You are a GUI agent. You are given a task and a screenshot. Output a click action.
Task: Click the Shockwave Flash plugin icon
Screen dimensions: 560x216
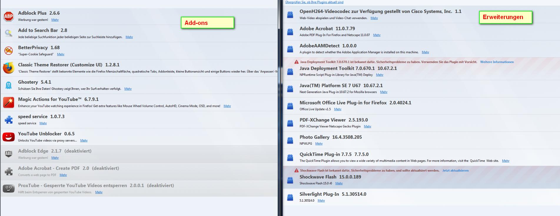tap(290, 180)
